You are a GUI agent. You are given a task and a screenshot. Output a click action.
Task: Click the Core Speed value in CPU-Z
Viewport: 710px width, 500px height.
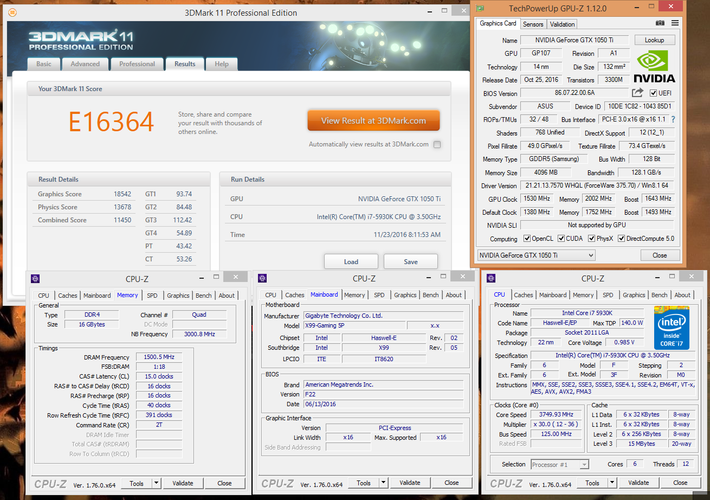pyautogui.click(x=556, y=415)
